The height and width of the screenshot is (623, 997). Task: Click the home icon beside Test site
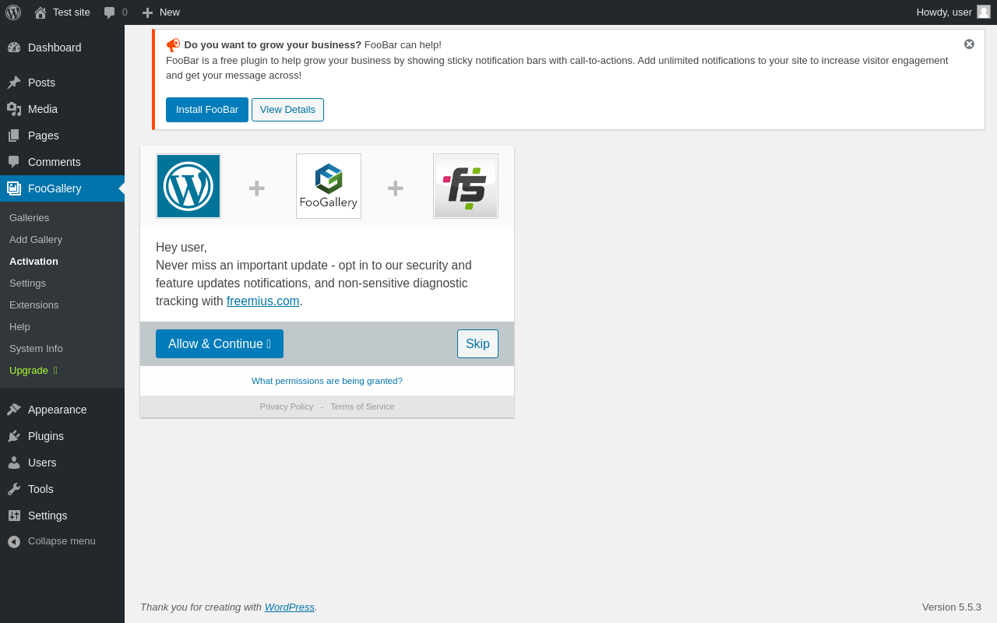tap(41, 12)
